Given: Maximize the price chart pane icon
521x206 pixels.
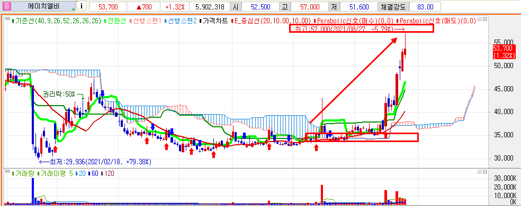Looking at the screenshot, I should click(x=480, y=19).
